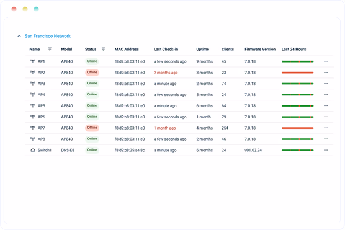Open more options for AP2 row

[x=326, y=73]
